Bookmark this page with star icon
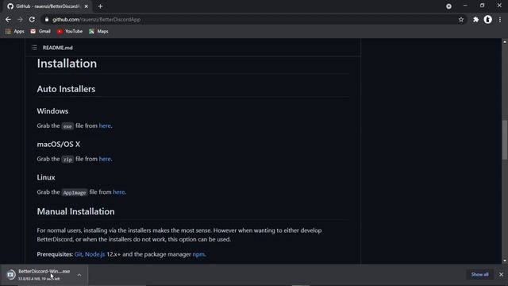Screen dimensions: 508x286 click(461, 19)
